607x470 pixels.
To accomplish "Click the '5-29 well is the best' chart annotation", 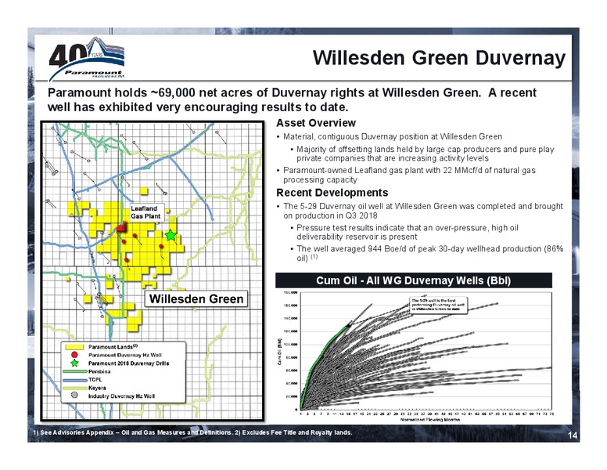I will (x=439, y=305).
